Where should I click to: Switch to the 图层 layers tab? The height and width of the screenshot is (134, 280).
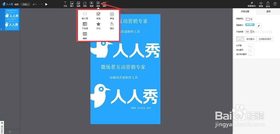[x=268, y=11]
